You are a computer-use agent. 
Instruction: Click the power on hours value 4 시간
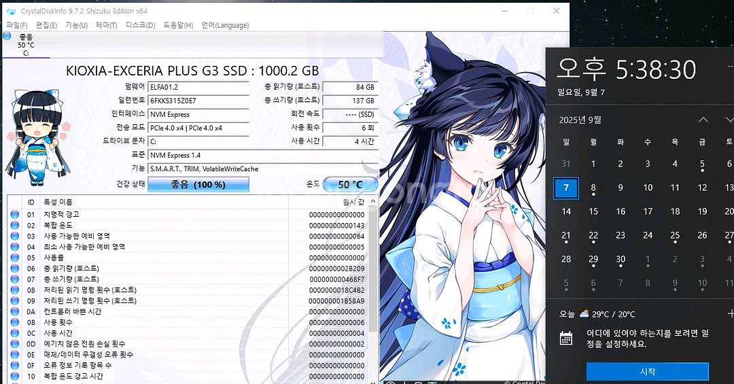(351, 141)
